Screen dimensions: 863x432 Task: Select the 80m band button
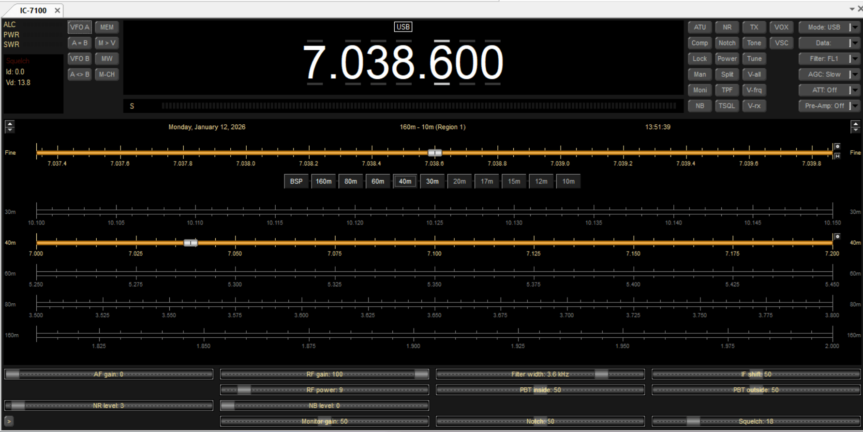point(351,181)
